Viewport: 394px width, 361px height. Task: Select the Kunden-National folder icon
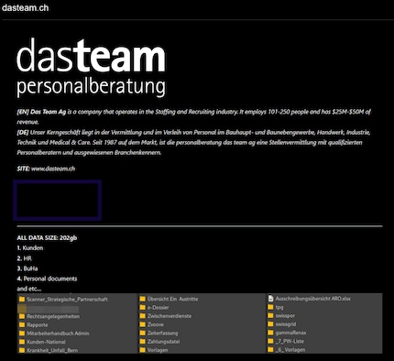(x=22, y=342)
